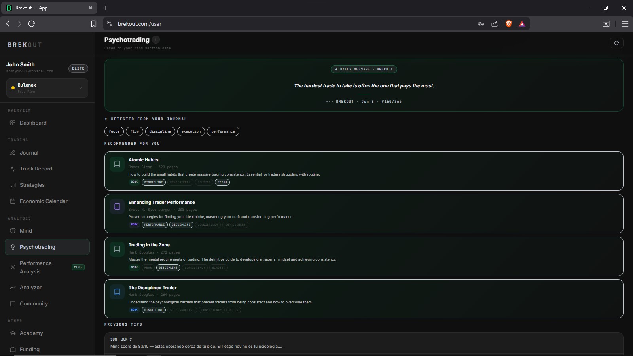Click the Trading in the Zone book icon
This screenshot has height=356, width=633.
click(x=117, y=249)
